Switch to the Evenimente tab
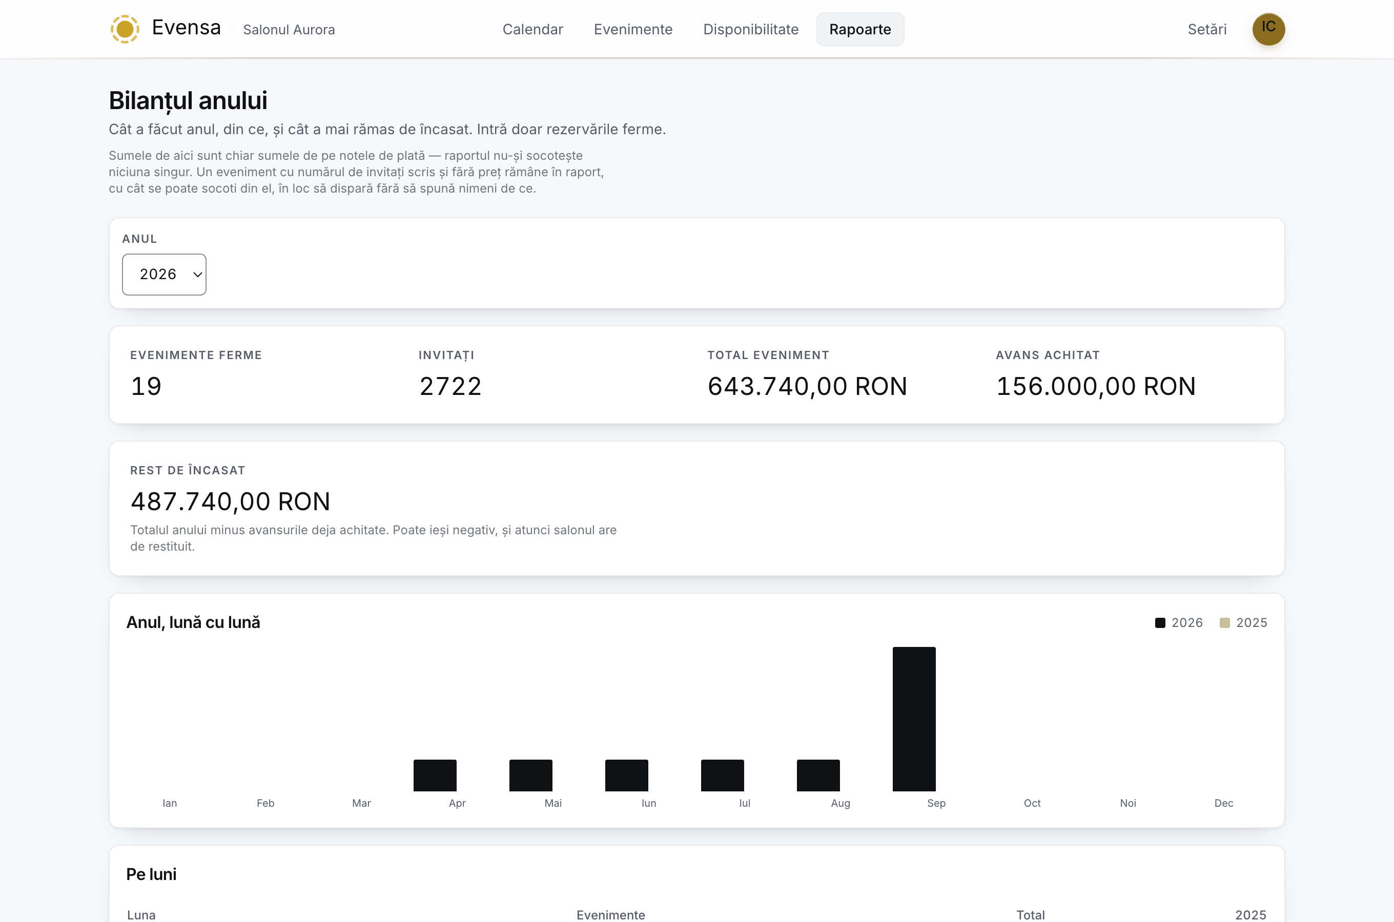Image resolution: width=1394 pixels, height=922 pixels. pyautogui.click(x=633, y=29)
